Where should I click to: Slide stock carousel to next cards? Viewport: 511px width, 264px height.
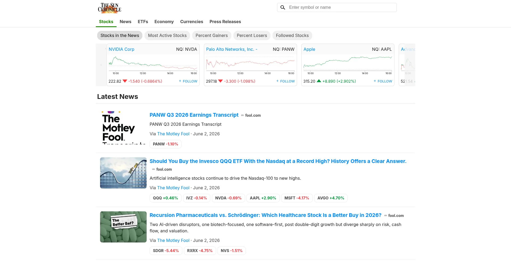pyautogui.click(x=410, y=65)
